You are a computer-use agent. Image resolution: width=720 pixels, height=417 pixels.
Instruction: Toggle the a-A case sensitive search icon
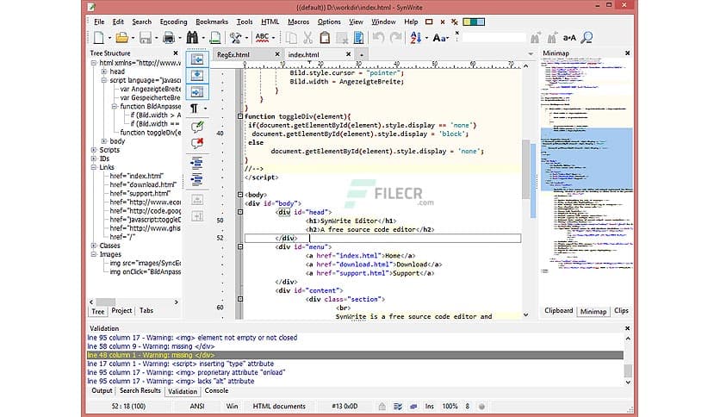coord(569,38)
